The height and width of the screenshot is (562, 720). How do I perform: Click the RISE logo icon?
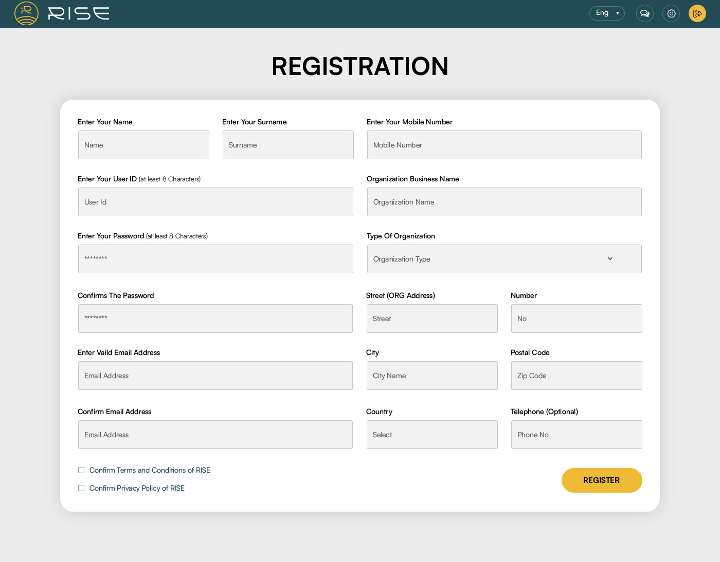click(26, 13)
